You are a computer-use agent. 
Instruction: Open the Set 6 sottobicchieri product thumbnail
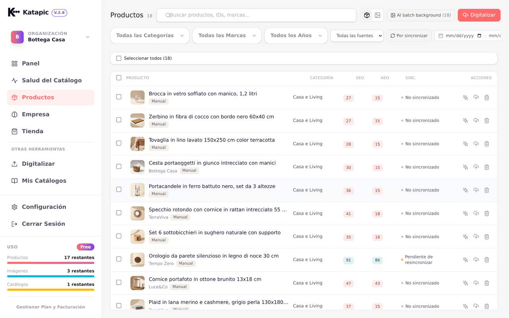(138, 237)
